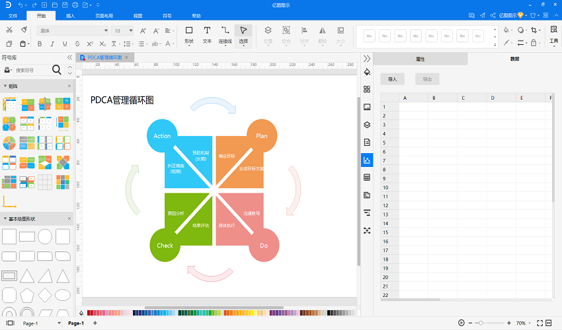Select the Shape tool in ribbon
The image size is (562, 330).
[x=189, y=36]
